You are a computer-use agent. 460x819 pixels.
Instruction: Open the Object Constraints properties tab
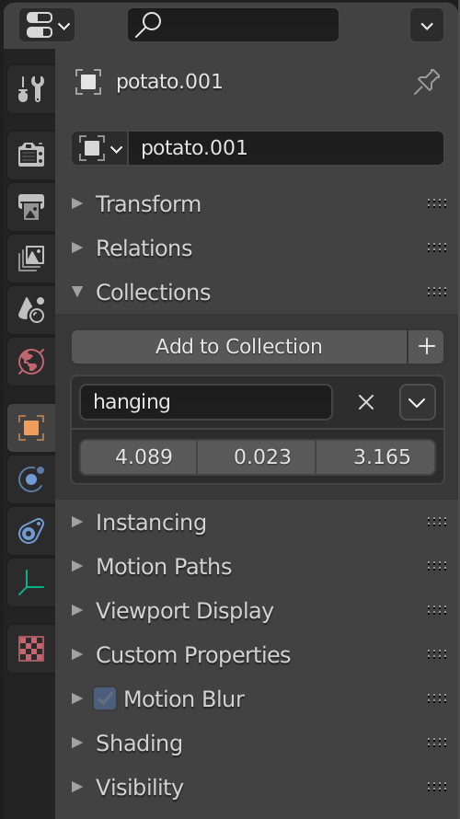[x=31, y=531]
